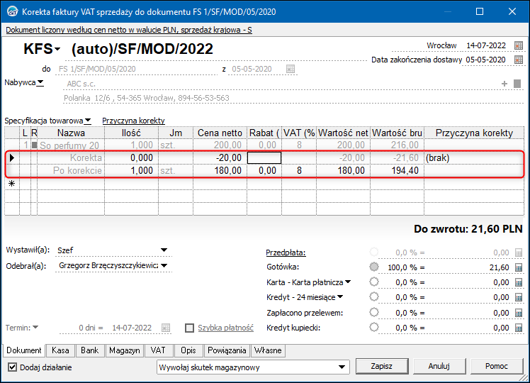Click the Nazwa column header
Screen dimensions: 530x383
(x=71, y=133)
